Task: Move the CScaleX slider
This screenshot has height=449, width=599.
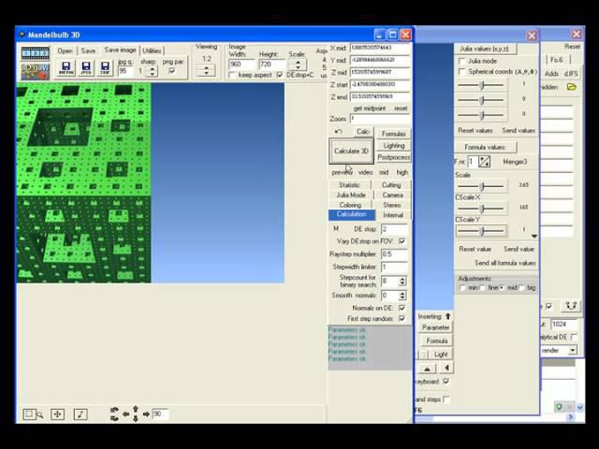Action: coord(481,209)
